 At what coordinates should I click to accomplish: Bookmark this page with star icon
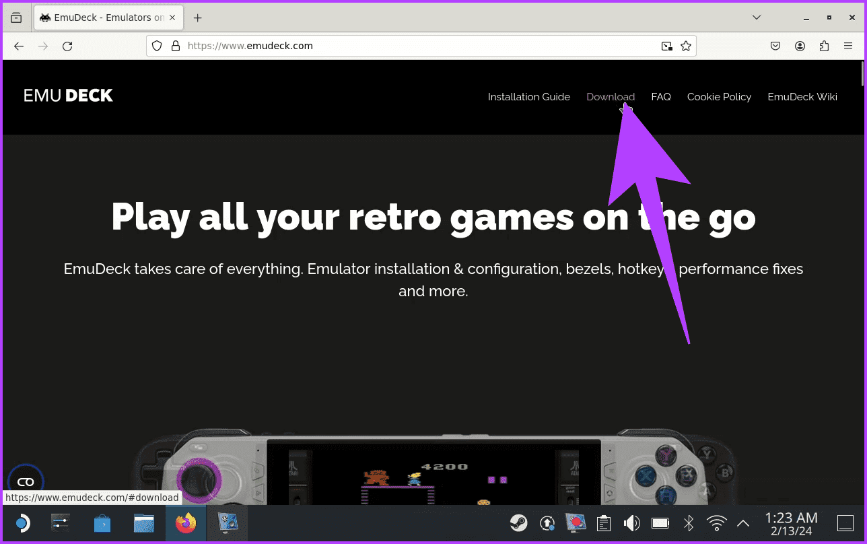(686, 46)
